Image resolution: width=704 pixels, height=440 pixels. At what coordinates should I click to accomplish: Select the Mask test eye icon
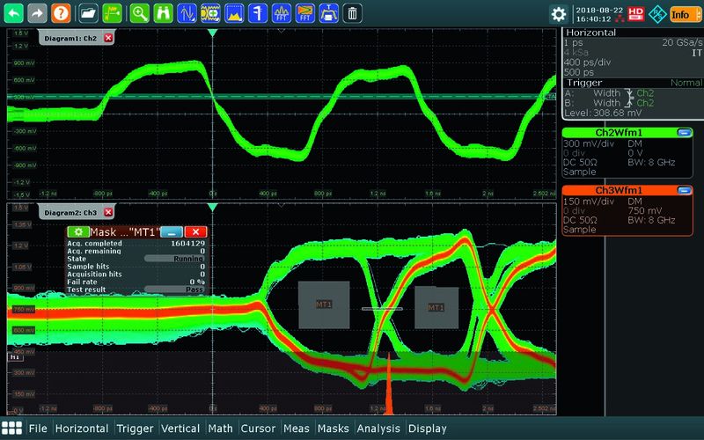coord(210,13)
